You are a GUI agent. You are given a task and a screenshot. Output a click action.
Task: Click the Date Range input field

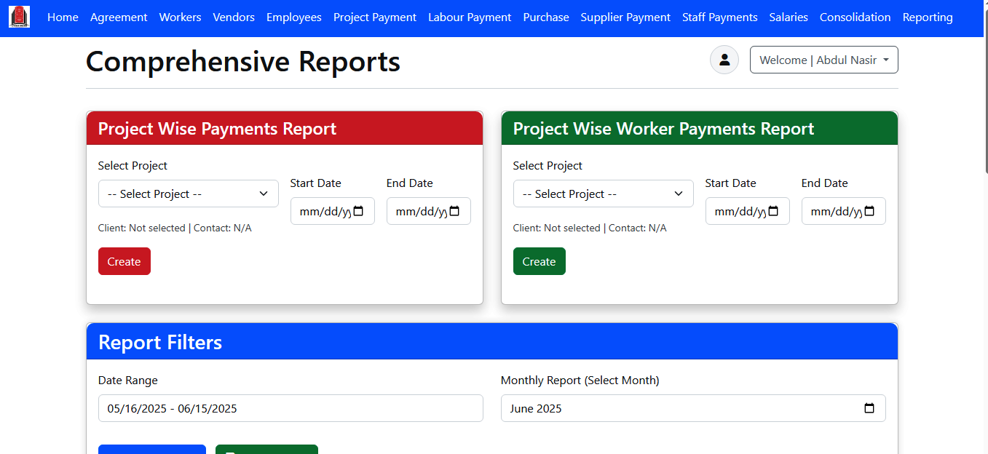pos(290,408)
